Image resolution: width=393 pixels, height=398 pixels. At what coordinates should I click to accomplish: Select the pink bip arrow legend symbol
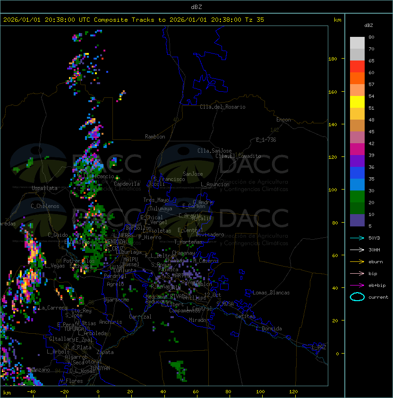(357, 274)
